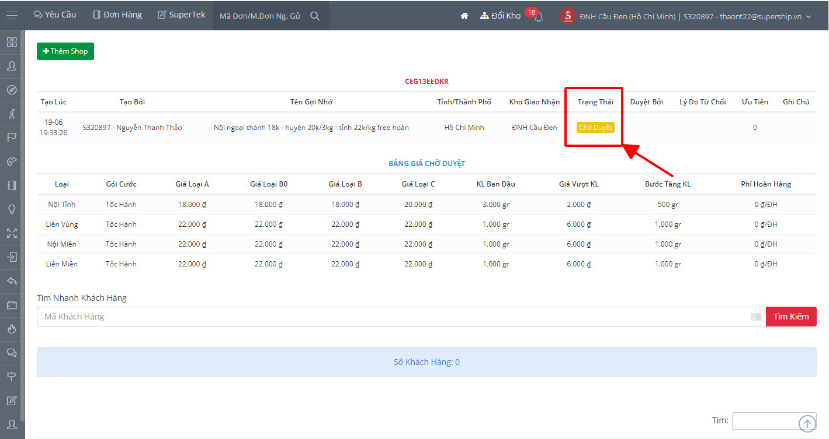Click the reply arrow sidebar icon
Viewport: 829px width, 439px height.
(12, 281)
